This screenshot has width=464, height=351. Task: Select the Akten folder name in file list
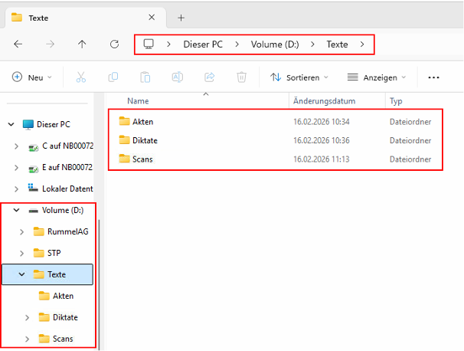pos(142,122)
